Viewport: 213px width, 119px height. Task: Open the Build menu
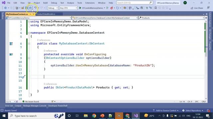click(x=45, y=3)
